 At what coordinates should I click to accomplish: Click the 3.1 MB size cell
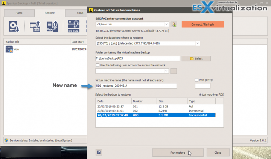click(163, 115)
